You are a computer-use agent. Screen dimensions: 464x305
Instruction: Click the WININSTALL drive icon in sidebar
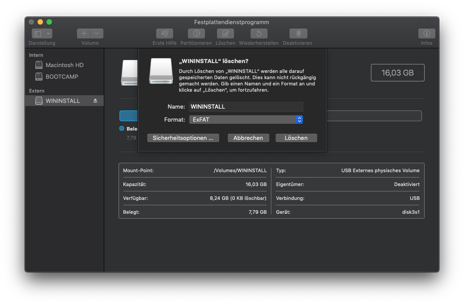(39, 101)
